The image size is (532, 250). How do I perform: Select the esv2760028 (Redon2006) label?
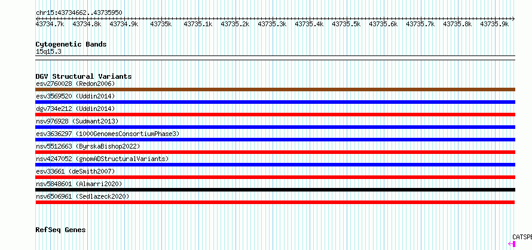pos(75,84)
